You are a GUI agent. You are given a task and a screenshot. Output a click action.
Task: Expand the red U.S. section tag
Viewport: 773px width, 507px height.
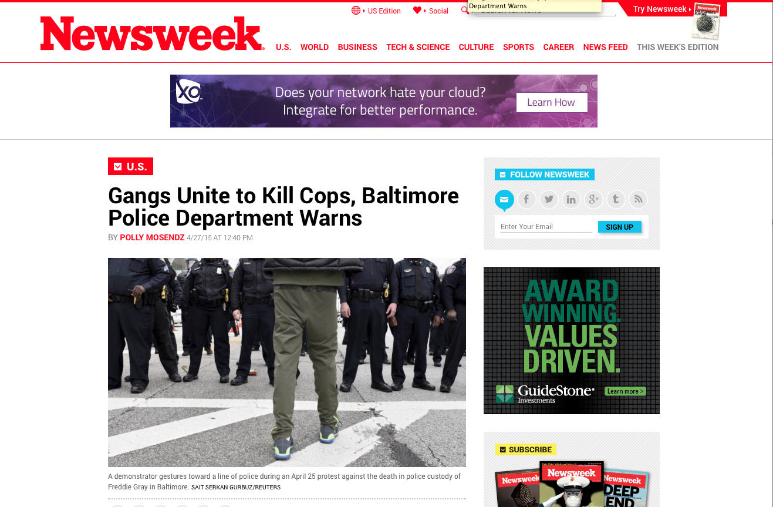point(130,166)
